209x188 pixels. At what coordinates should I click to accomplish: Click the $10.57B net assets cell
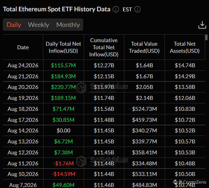(185, 142)
